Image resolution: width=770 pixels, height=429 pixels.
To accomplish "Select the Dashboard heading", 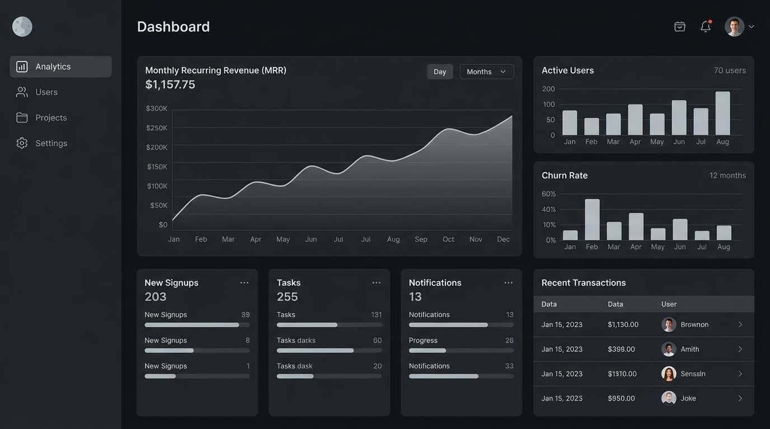I will 173,26.
